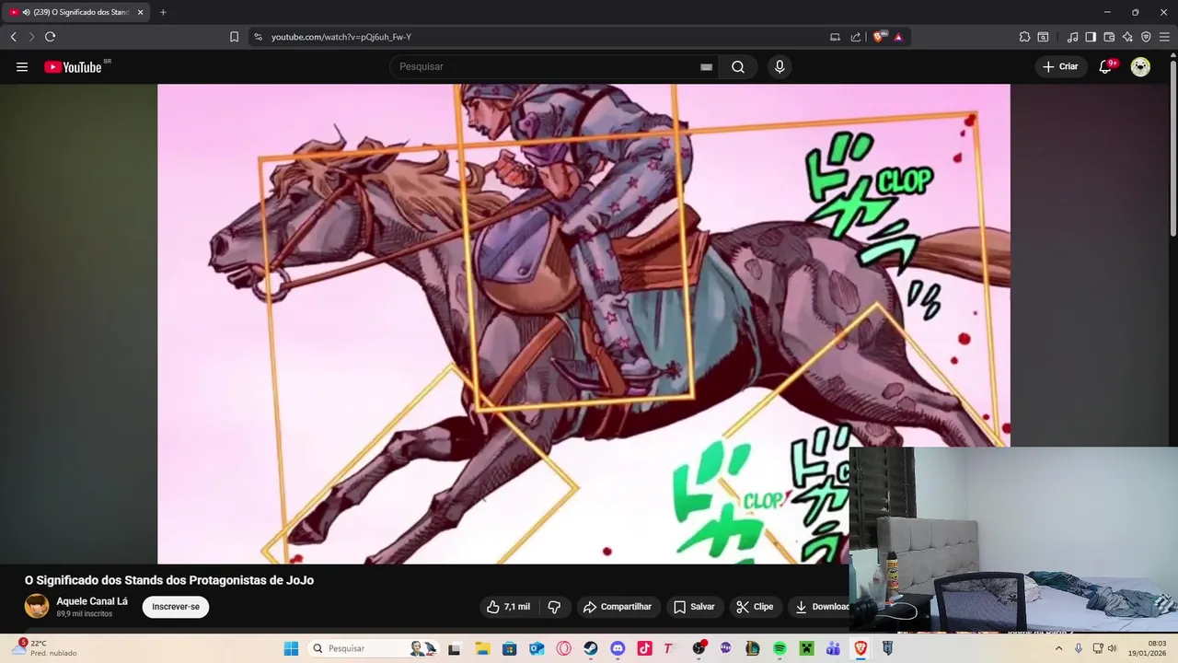The height and width of the screenshot is (663, 1178).
Task: Open the media control music note icon
Action: click(1072, 37)
